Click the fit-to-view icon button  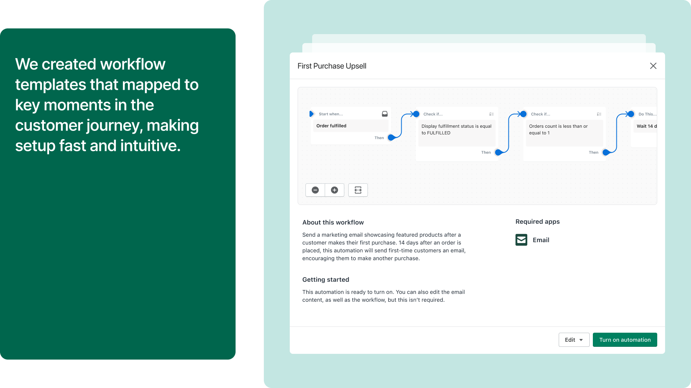click(x=358, y=190)
